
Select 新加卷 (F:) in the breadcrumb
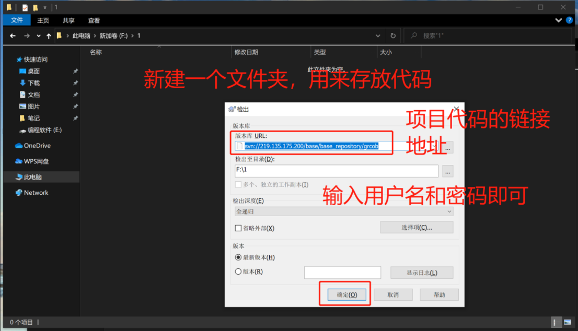(x=113, y=36)
